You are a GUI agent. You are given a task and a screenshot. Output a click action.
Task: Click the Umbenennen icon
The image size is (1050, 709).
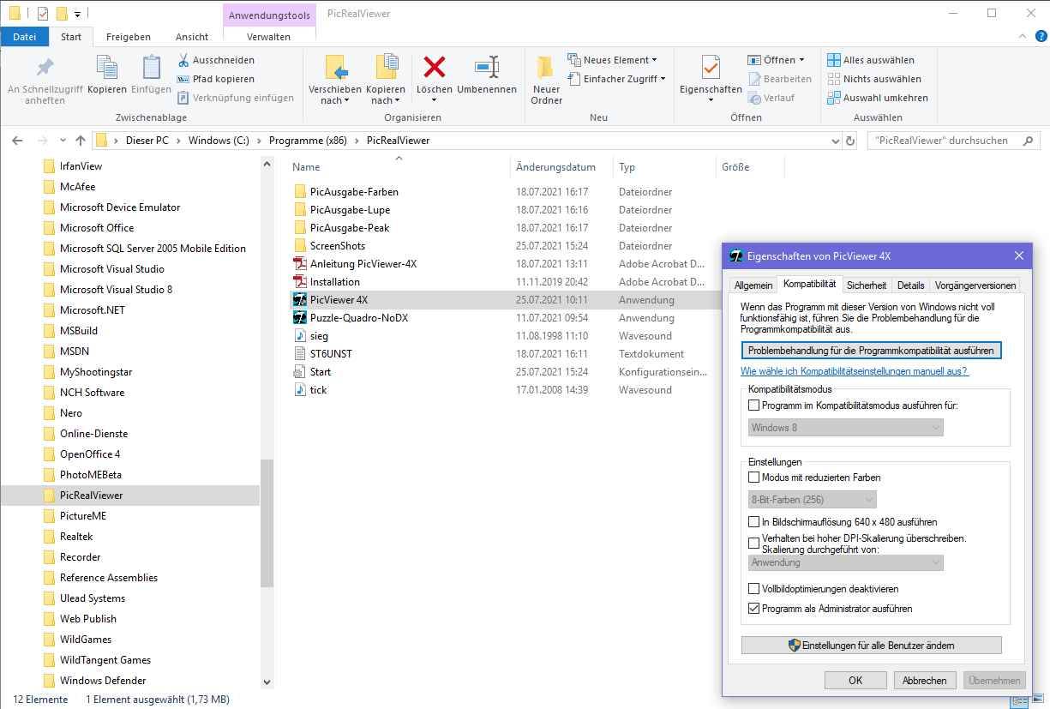tap(487, 68)
